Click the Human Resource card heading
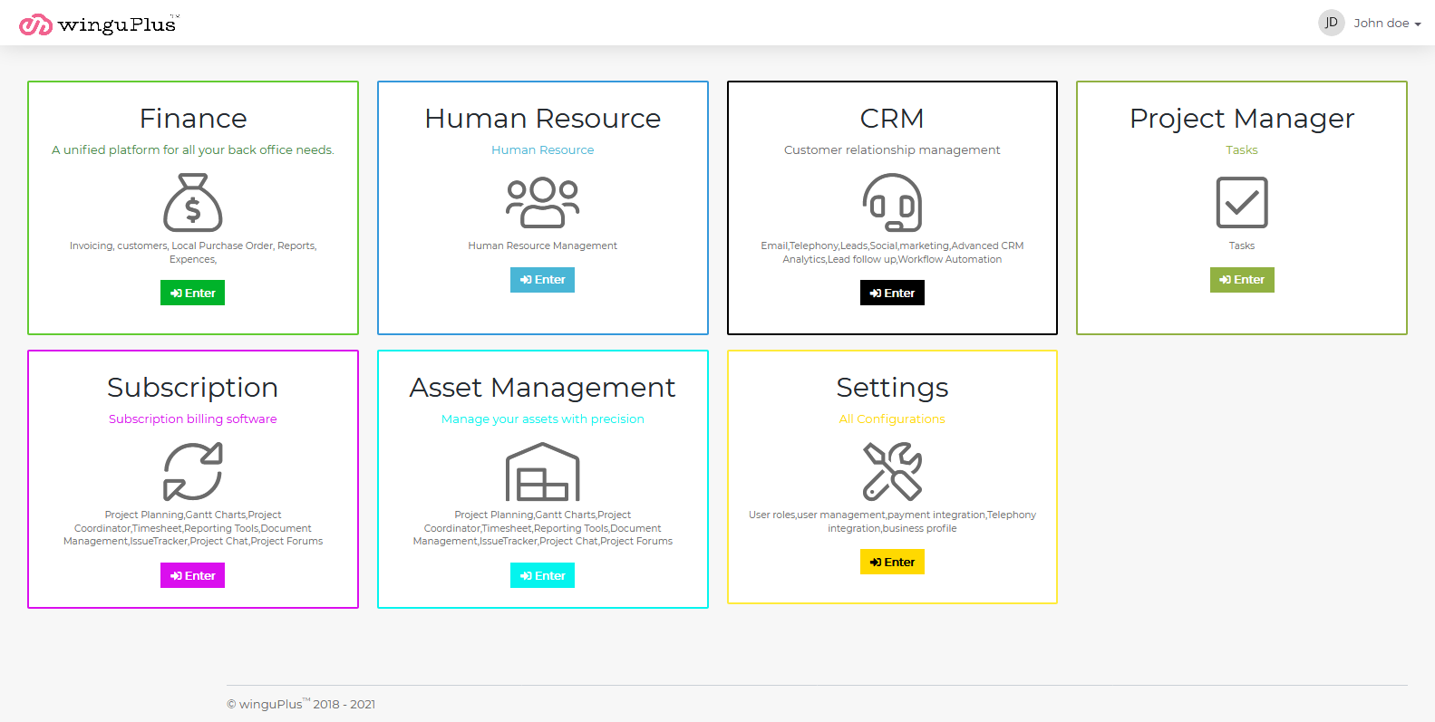Image resolution: width=1435 pixels, height=722 pixels. tap(542, 118)
